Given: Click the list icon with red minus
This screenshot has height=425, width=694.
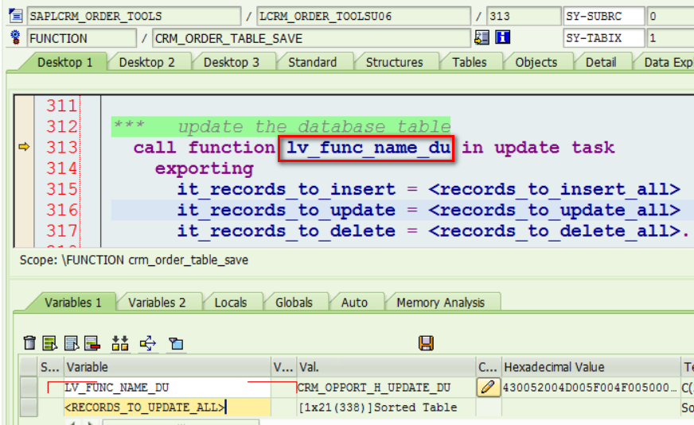Looking at the screenshot, I should click(x=92, y=343).
